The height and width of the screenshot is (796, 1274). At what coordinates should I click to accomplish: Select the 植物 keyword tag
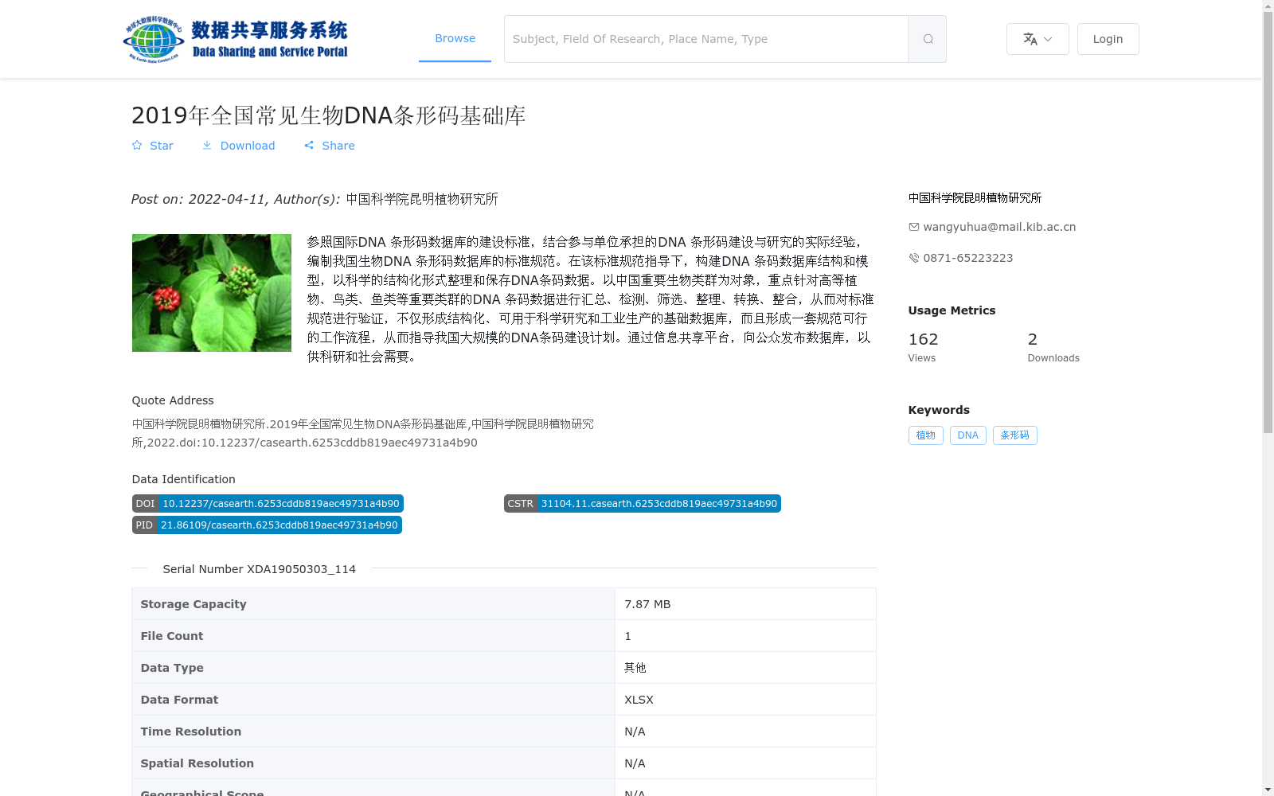[x=926, y=435]
